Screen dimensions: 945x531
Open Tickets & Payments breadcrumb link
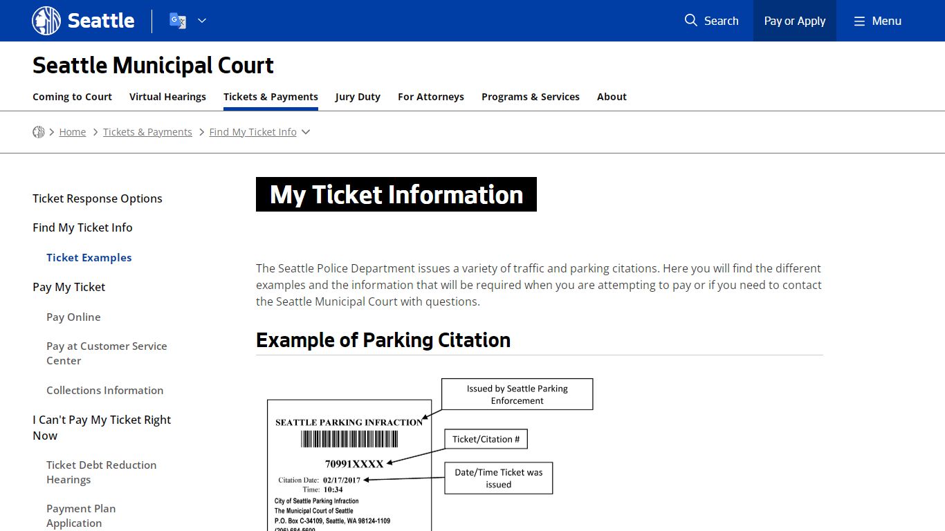(x=147, y=132)
